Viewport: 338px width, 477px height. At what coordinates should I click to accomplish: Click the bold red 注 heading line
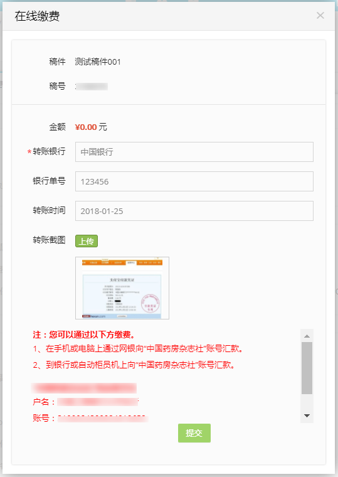(x=84, y=335)
